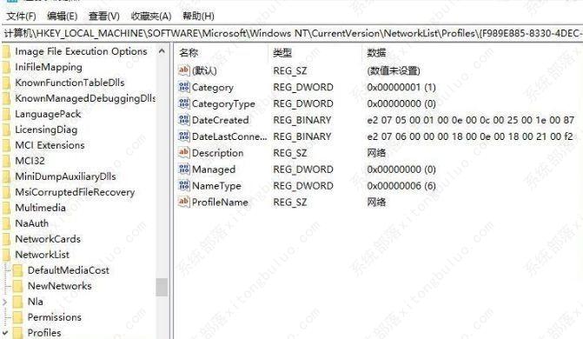The height and width of the screenshot is (339, 583).
Task: Click the Description row REG_SZ type
Action: [x=290, y=153]
